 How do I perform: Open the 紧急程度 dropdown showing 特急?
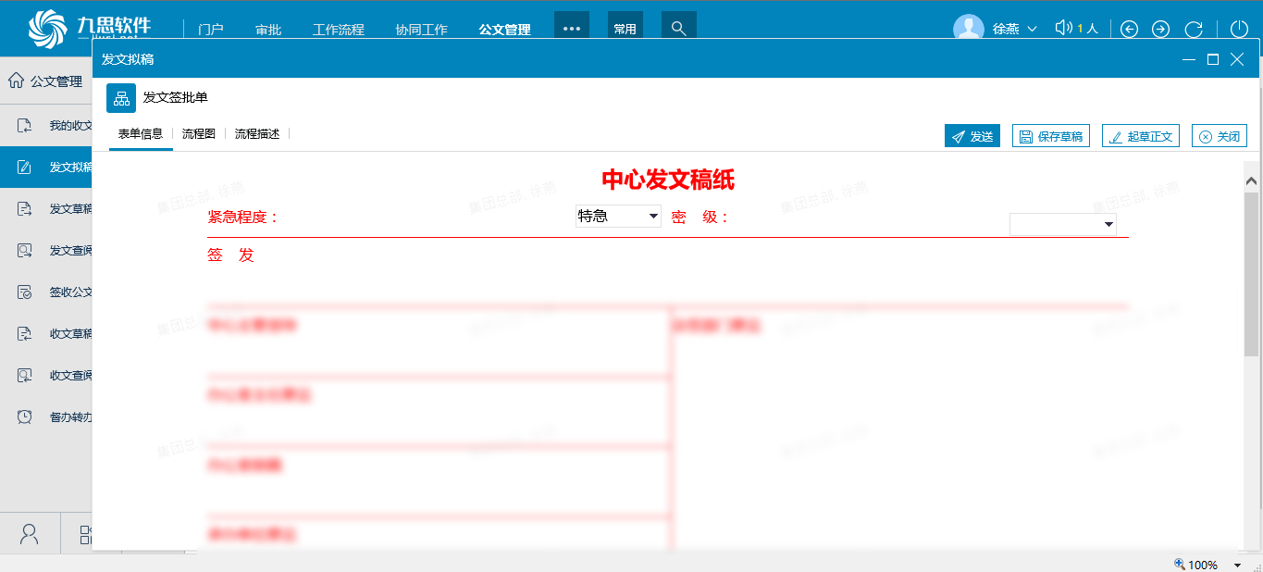617,217
